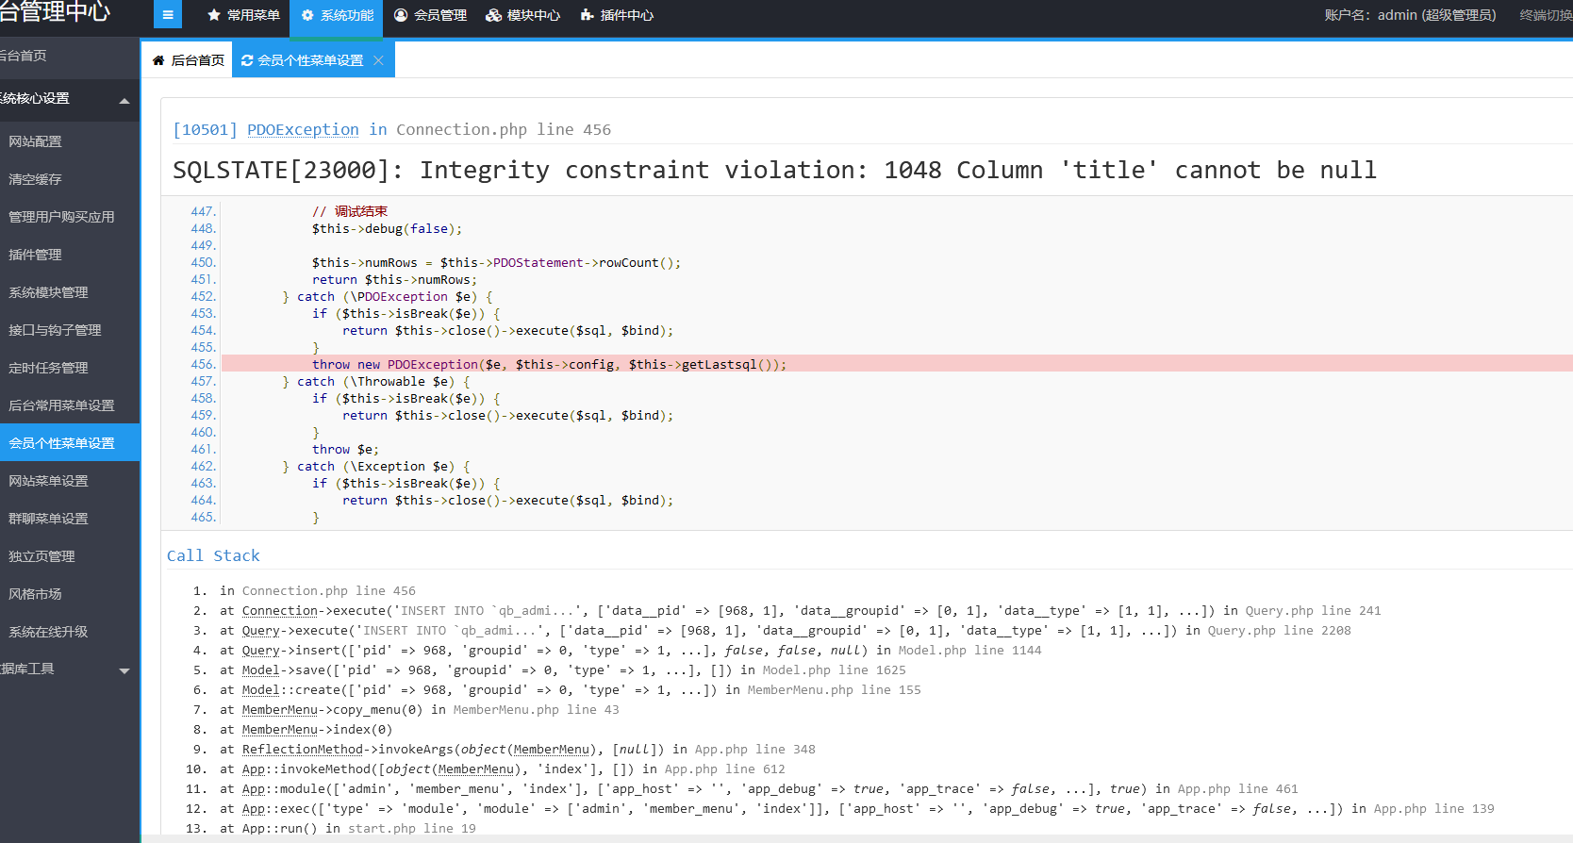Image resolution: width=1573 pixels, height=843 pixels.
Task: Click the ReflectionMethod link in call stack
Action: coord(302,750)
